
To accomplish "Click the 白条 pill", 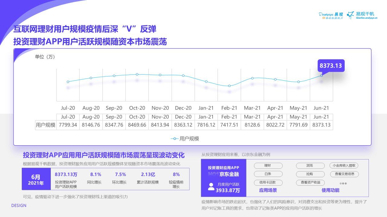I will [268, 174].
